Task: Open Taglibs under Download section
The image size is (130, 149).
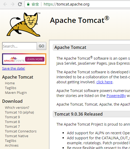Action: click(x=11, y=141)
